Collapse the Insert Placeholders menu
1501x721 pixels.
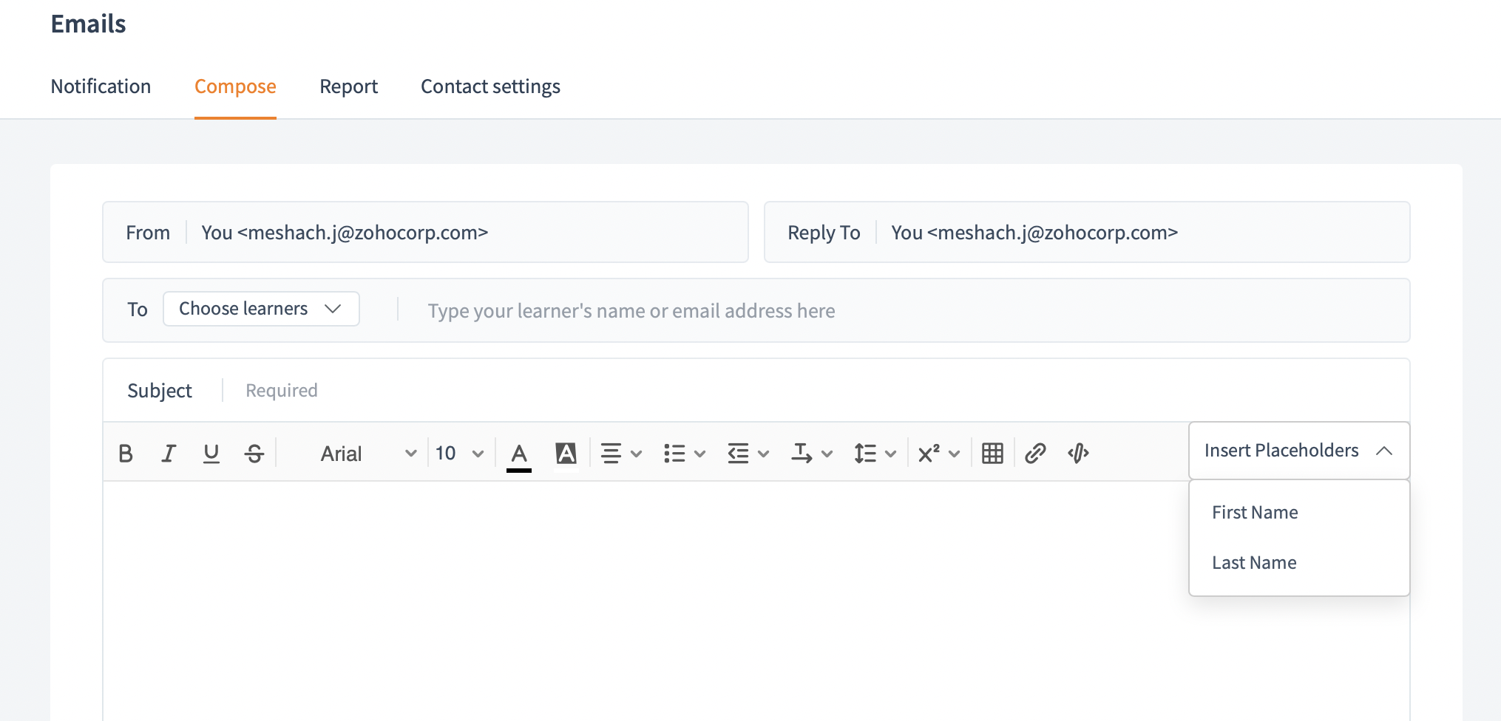tap(1298, 451)
